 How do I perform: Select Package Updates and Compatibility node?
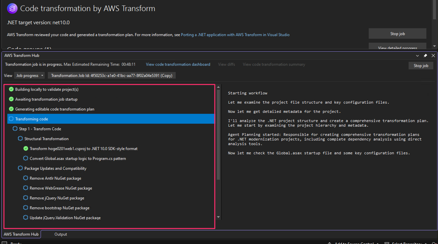(55, 168)
